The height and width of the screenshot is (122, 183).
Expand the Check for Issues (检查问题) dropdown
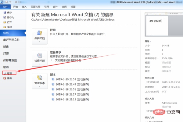coord(39,58)
